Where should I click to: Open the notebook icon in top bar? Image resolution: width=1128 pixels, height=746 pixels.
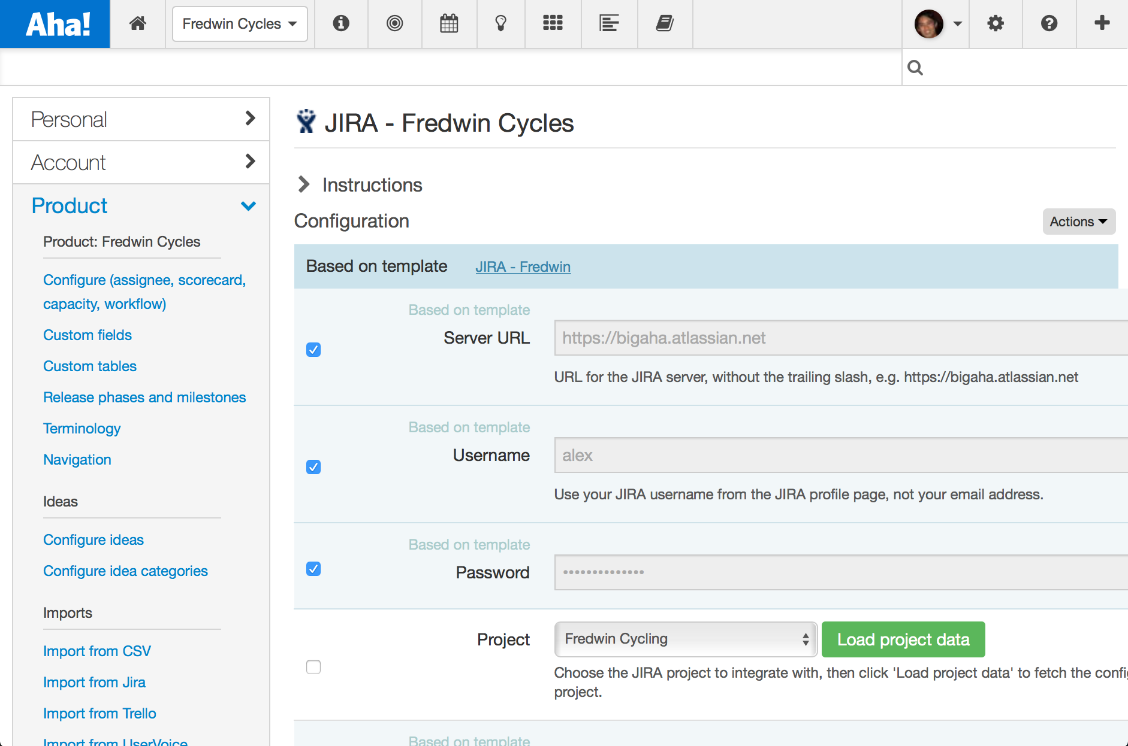[x=664, y=23]
